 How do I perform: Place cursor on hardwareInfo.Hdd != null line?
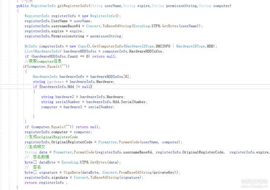point(63,86)
